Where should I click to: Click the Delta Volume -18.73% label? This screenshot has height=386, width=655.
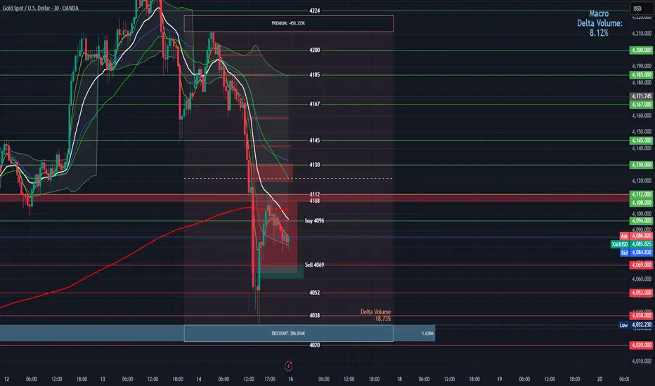pos(375,315)
